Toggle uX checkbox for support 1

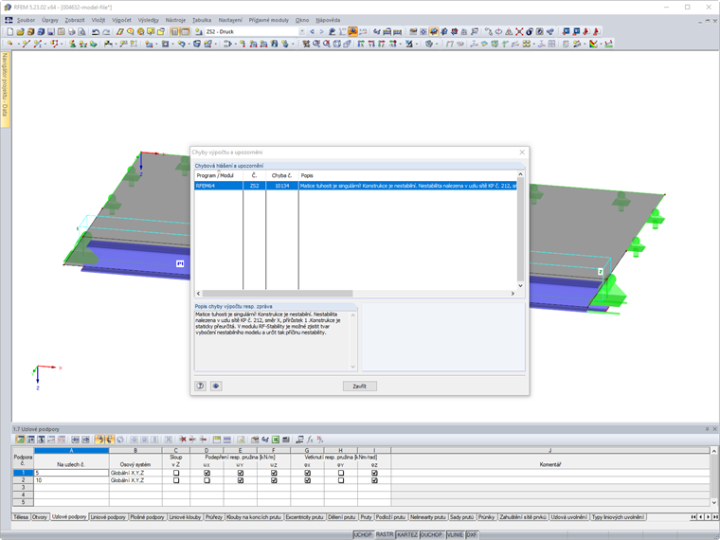pos(207,473)
